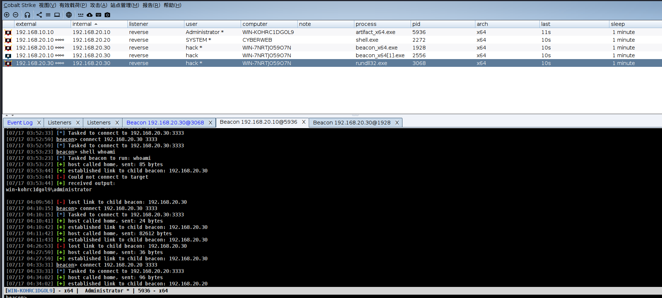Image resolution: width=662 pixels, height=298 pixels.
Task: Click the beacon status bar showing WIN-KOHRC1DGOL9
Action: pyautogui.click(x=332, y=291)
